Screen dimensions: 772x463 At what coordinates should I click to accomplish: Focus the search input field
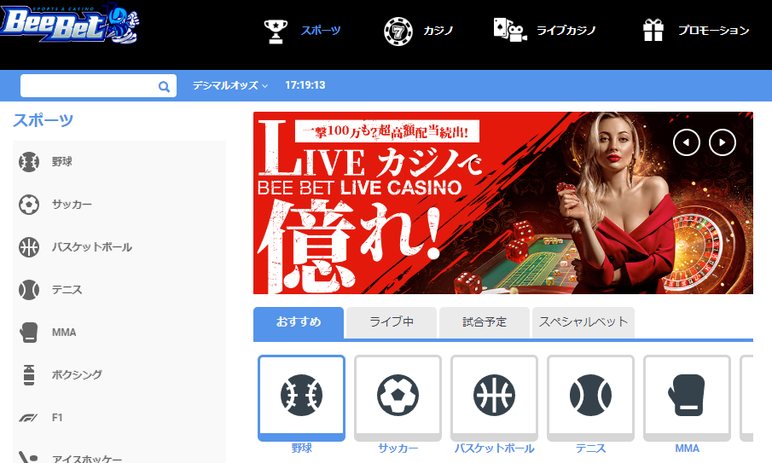click(98, 85)
